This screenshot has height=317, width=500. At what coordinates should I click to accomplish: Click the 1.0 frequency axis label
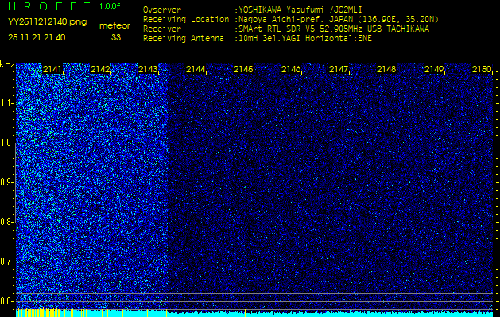click(7, 143)
